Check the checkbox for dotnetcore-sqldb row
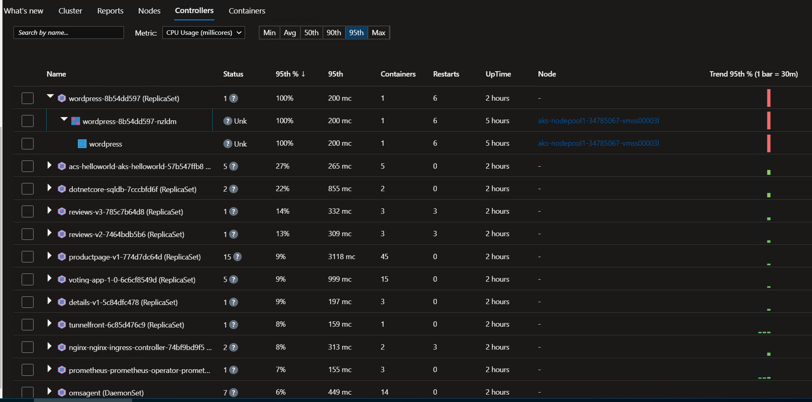The image size is (812, 402). click(x=27, y=189)
